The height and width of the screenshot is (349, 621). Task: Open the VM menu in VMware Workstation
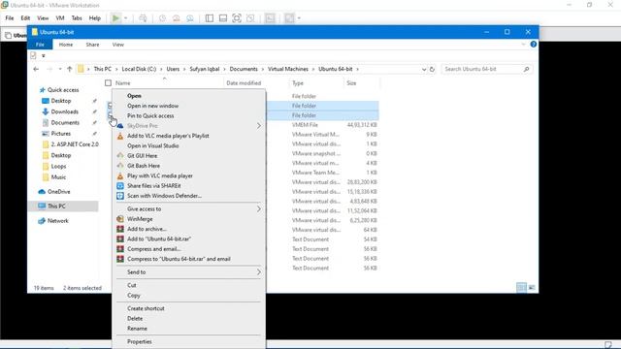coord(60,18)
